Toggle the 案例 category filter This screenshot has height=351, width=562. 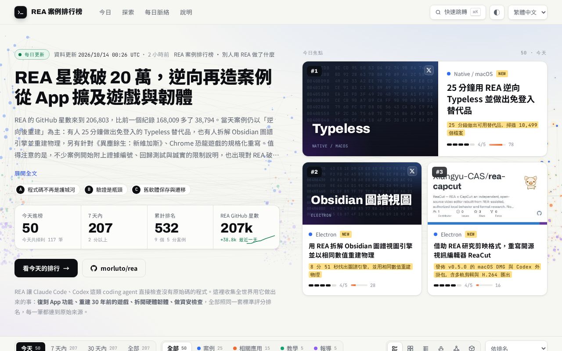click(210, 348)
